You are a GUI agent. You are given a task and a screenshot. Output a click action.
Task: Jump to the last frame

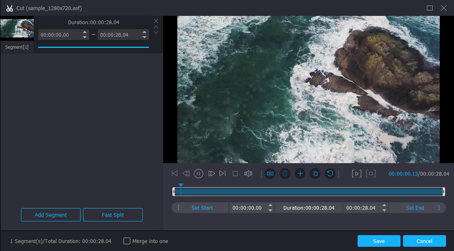(x=223, y=173)
